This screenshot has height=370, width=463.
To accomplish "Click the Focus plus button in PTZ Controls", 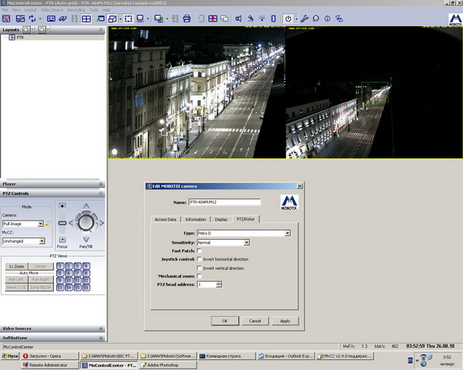I will [x=62, y=206].
